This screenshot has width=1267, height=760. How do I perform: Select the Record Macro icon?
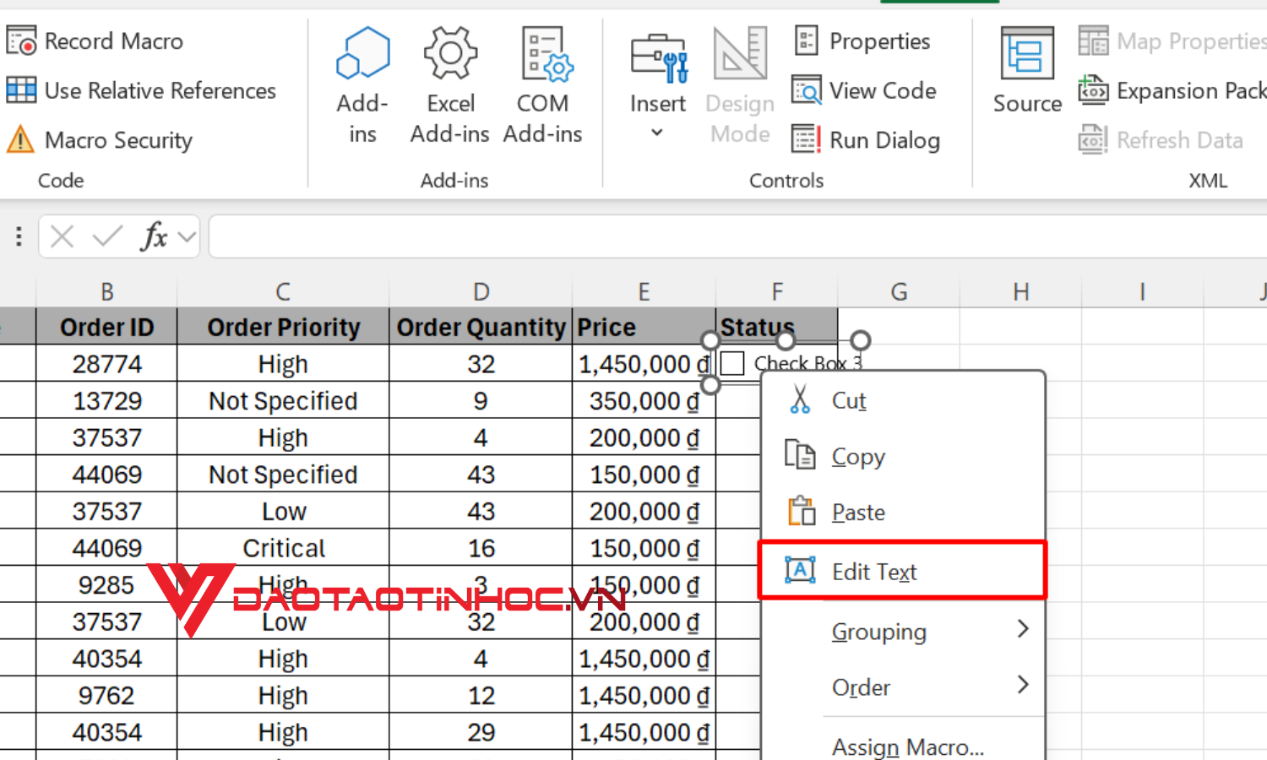coord(21,40)
